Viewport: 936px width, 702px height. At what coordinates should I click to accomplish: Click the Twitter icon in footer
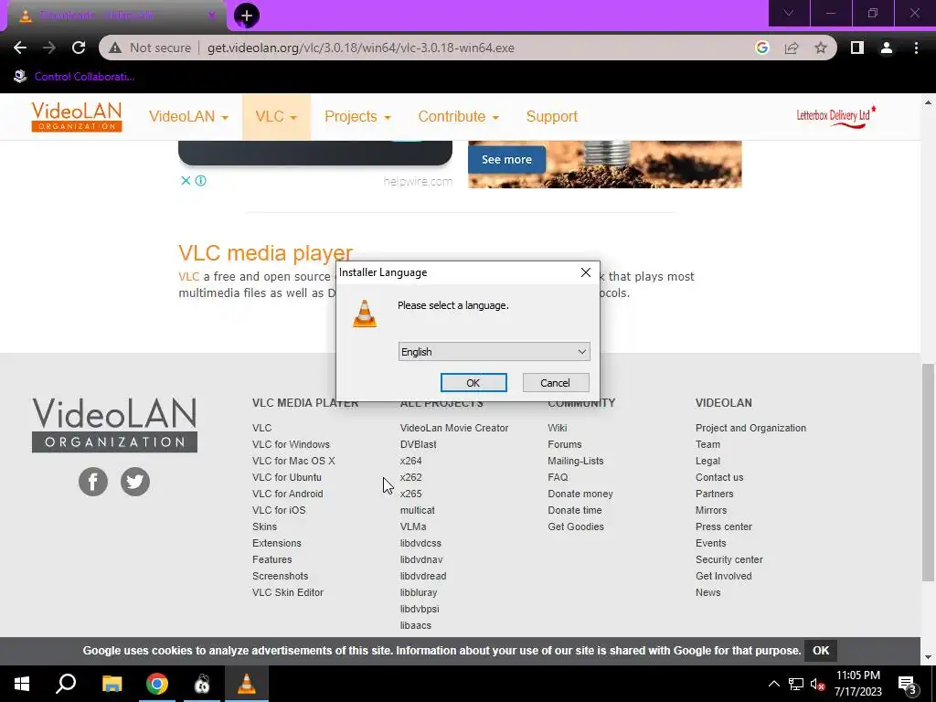(x=135, y=481)
